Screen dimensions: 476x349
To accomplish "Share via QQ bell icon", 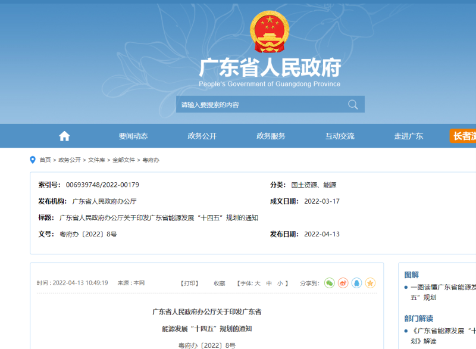I will coord(356,283).
